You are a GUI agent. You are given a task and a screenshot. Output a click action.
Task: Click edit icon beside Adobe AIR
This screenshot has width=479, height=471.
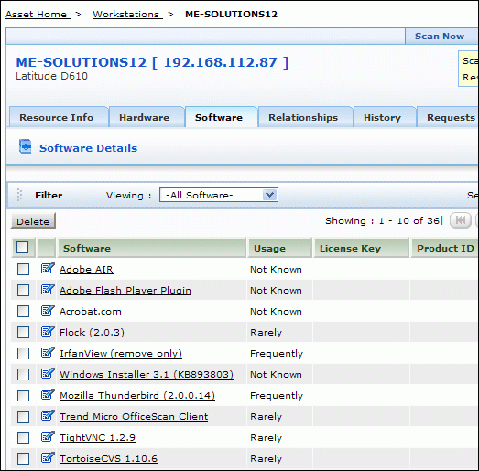(x=48, y=269)
